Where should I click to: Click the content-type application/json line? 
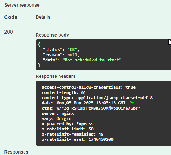[97, 98]
